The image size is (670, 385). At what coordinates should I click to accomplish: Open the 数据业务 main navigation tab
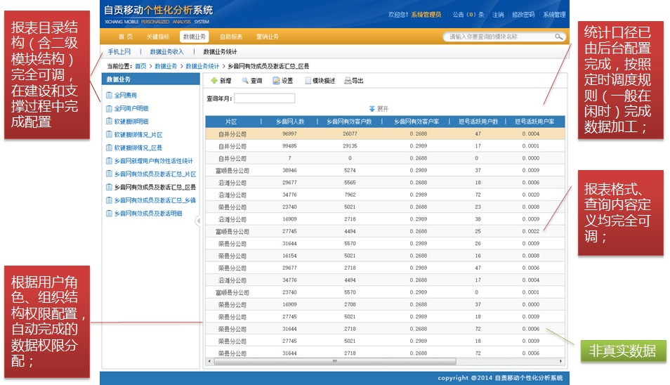(x=194, y=37)
